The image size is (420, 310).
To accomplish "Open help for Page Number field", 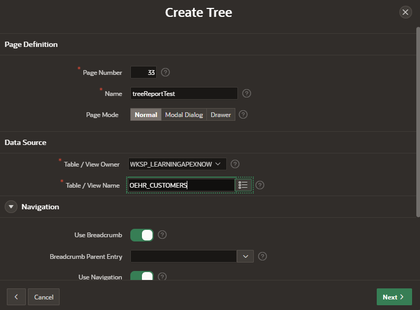I will (x=165, y=72).
